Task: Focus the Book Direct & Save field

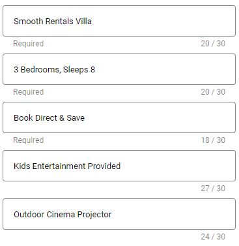Action: pyautogui.click(x=119, y=117)
